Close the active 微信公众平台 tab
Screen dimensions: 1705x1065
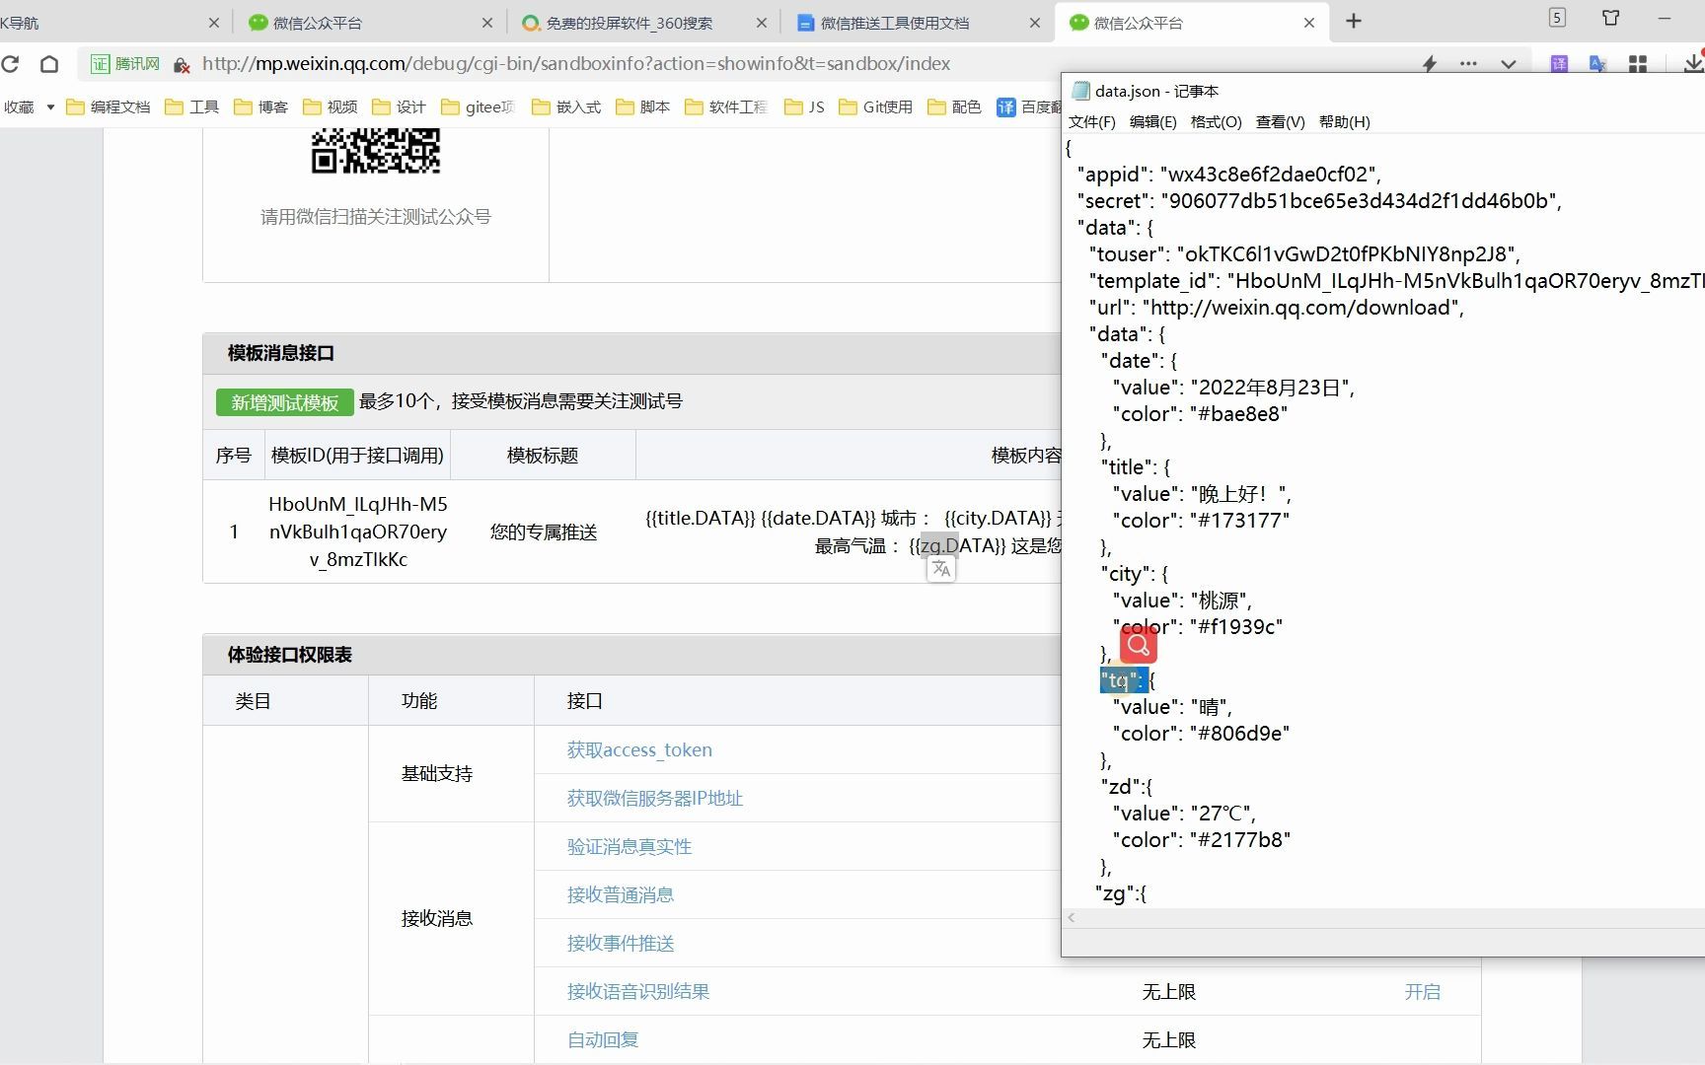(x=1309, y=23)
